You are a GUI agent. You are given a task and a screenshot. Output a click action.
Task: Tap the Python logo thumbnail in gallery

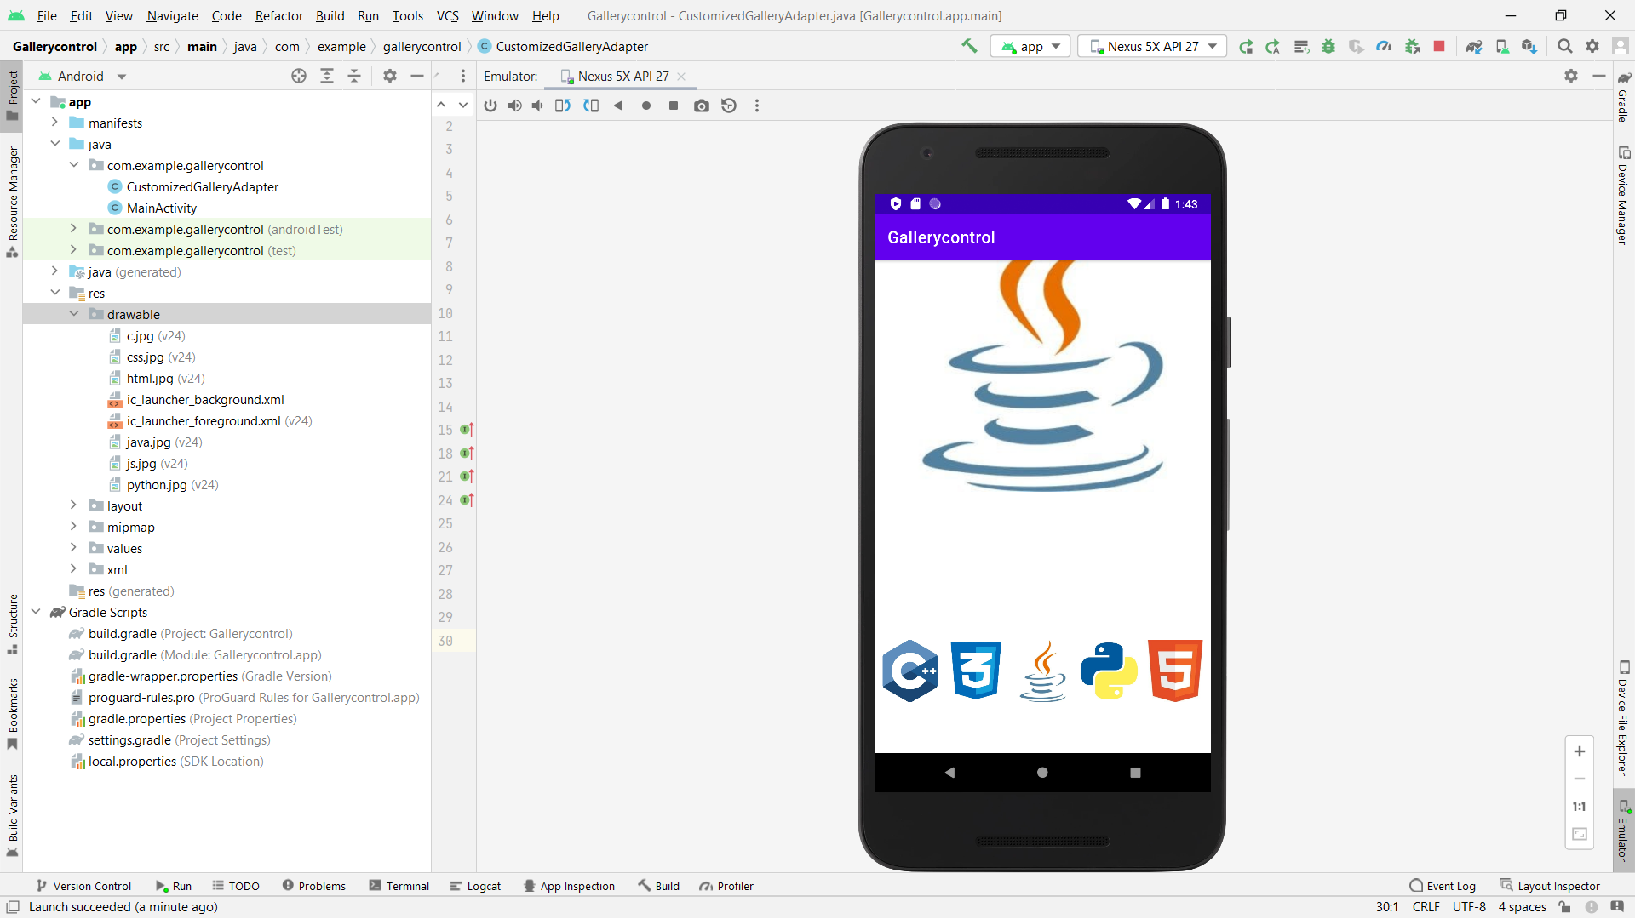pyautogui.click(x=1109, y=671)
